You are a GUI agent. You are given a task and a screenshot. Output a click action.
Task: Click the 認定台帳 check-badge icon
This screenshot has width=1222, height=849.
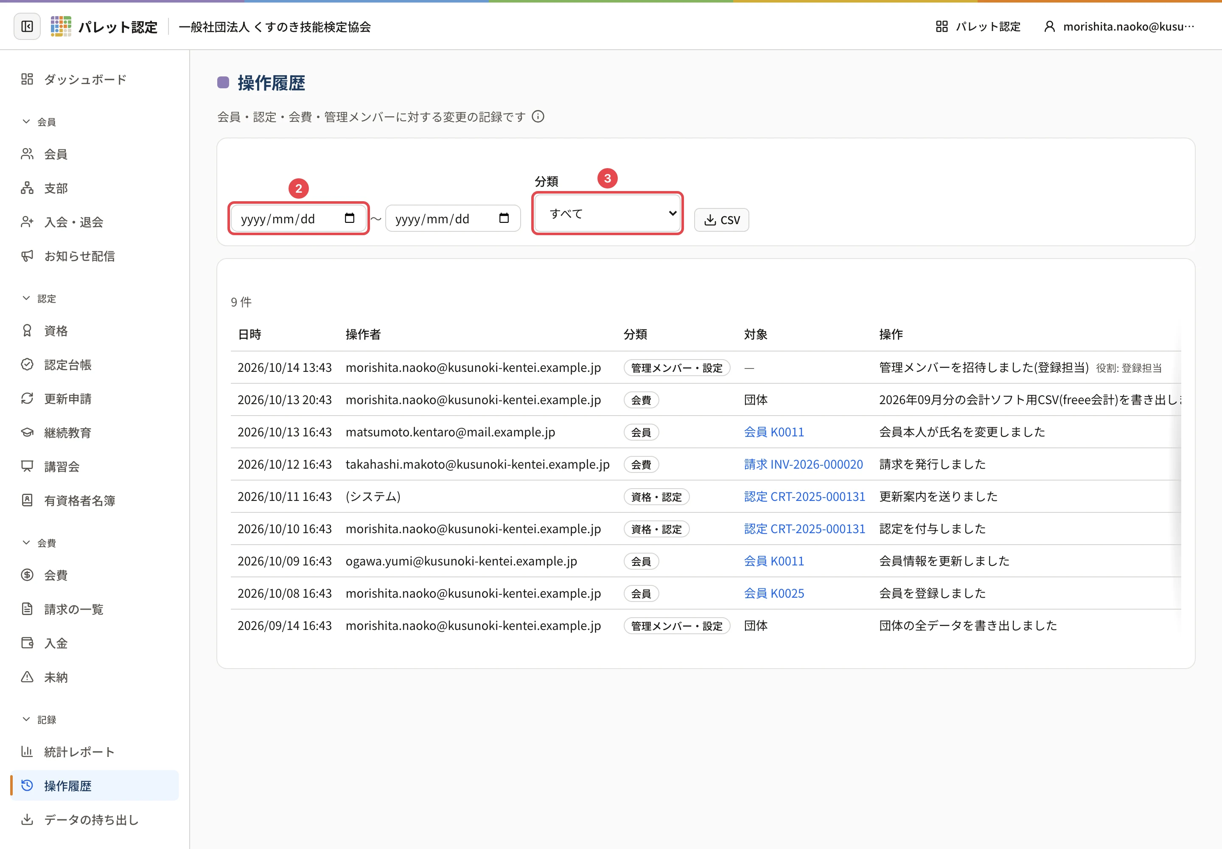tap(27, 364)
